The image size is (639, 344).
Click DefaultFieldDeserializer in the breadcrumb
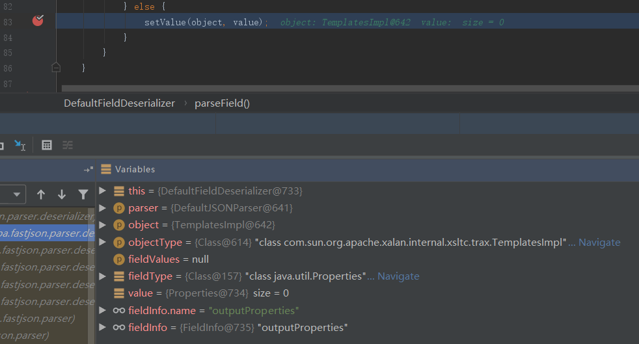coord(119,103)
